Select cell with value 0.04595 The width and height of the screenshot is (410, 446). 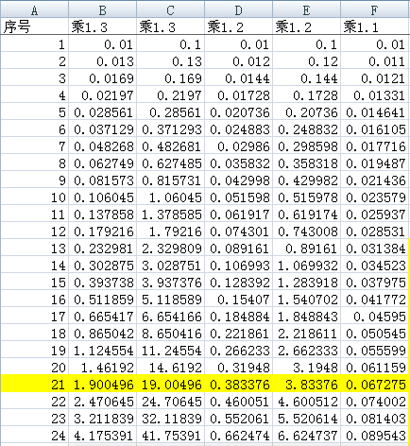coord(375,317)
